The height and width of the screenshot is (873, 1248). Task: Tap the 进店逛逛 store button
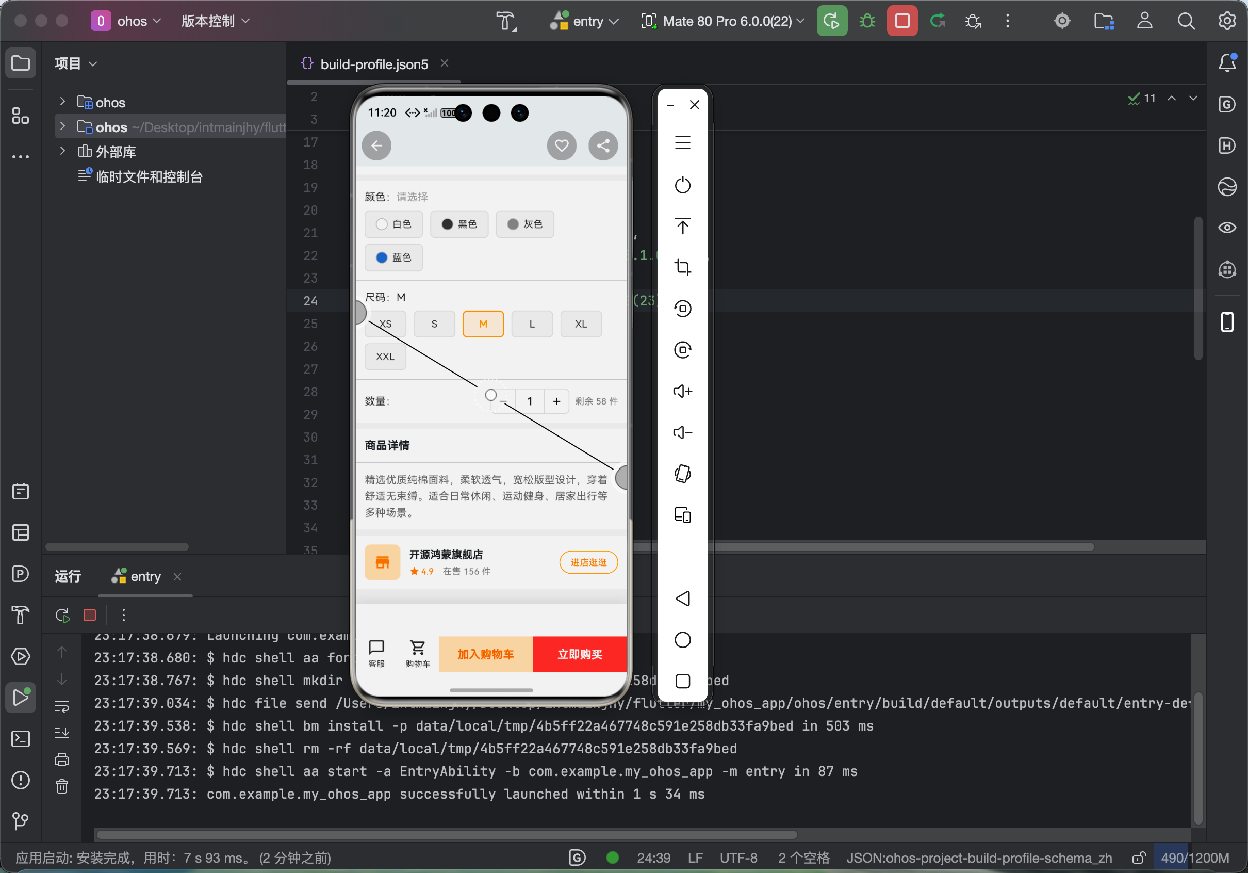pyautogui.click(x=588, y=562)
